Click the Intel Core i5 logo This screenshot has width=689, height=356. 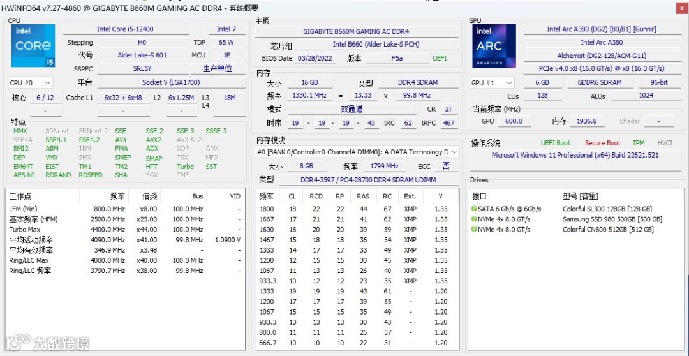tap(33, 46)
